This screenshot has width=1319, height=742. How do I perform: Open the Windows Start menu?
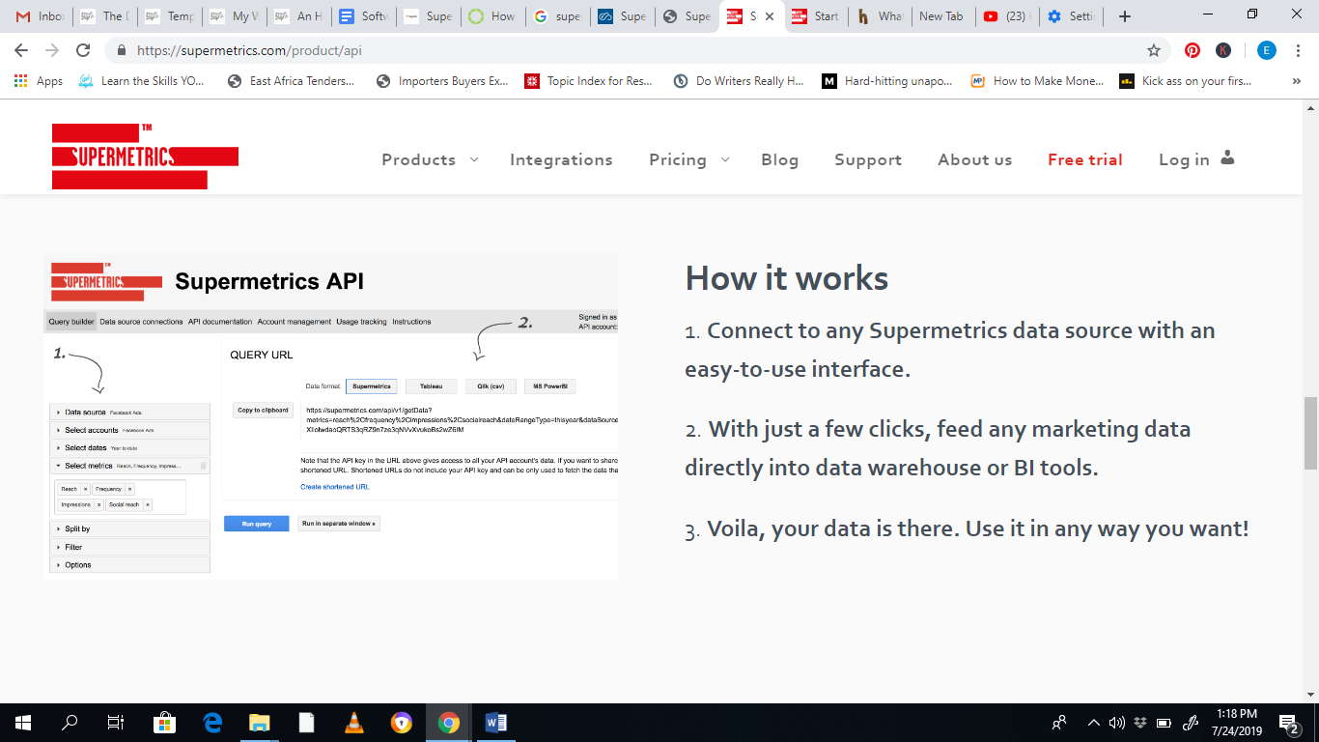click(x=23, y=723)
